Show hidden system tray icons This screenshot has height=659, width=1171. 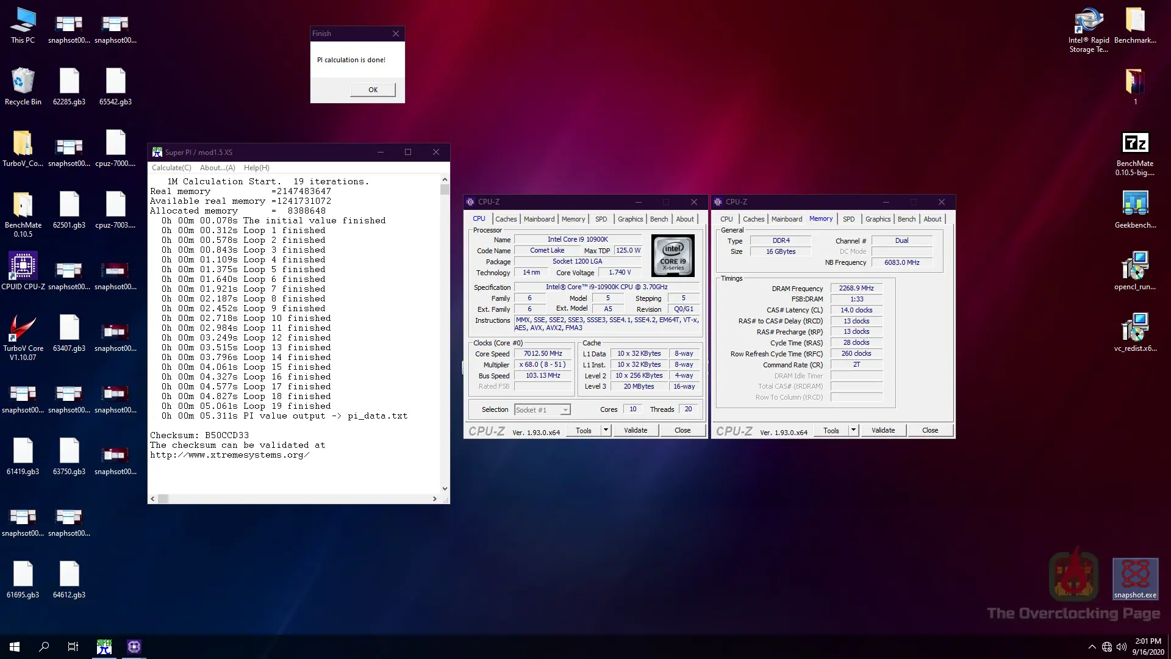tap(1092, 647)
